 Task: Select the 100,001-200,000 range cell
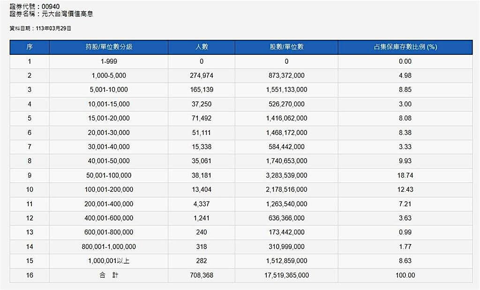(x=109, y=190)
